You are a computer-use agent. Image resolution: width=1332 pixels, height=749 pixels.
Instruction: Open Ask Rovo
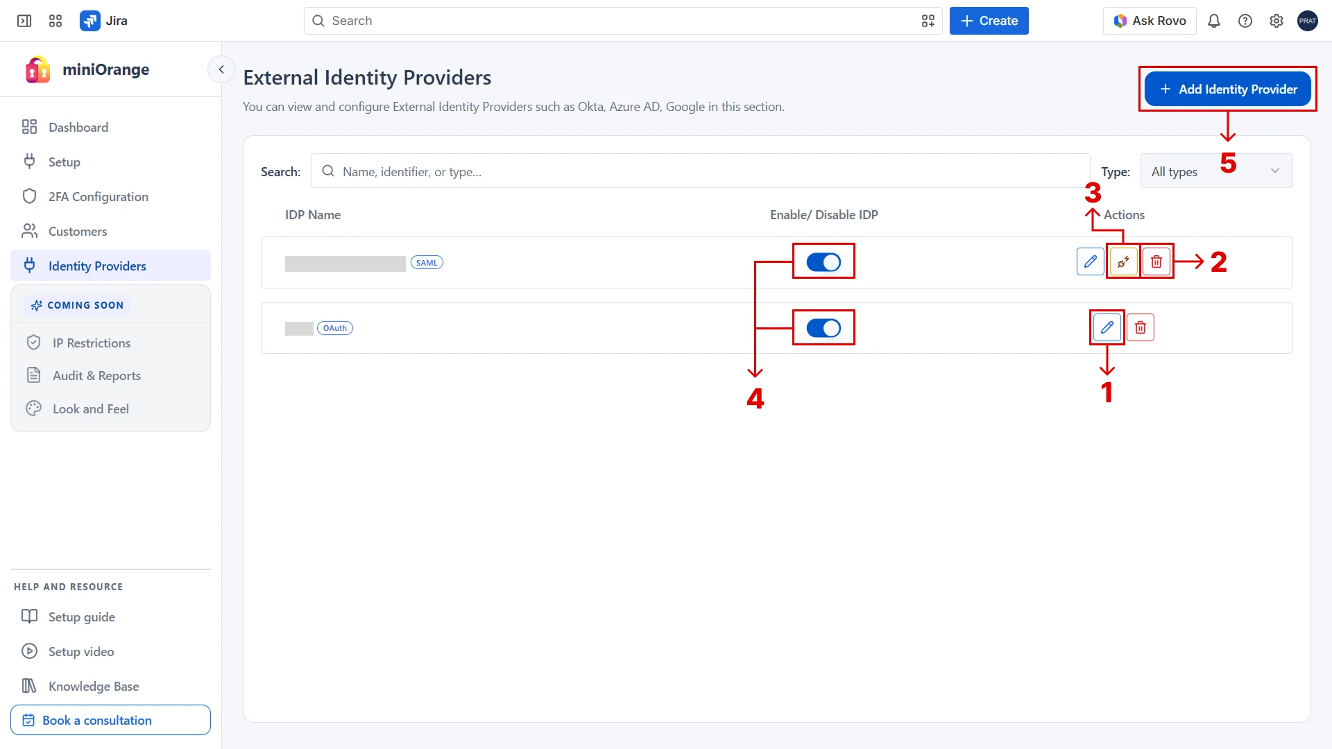[x=1149, y=21]
